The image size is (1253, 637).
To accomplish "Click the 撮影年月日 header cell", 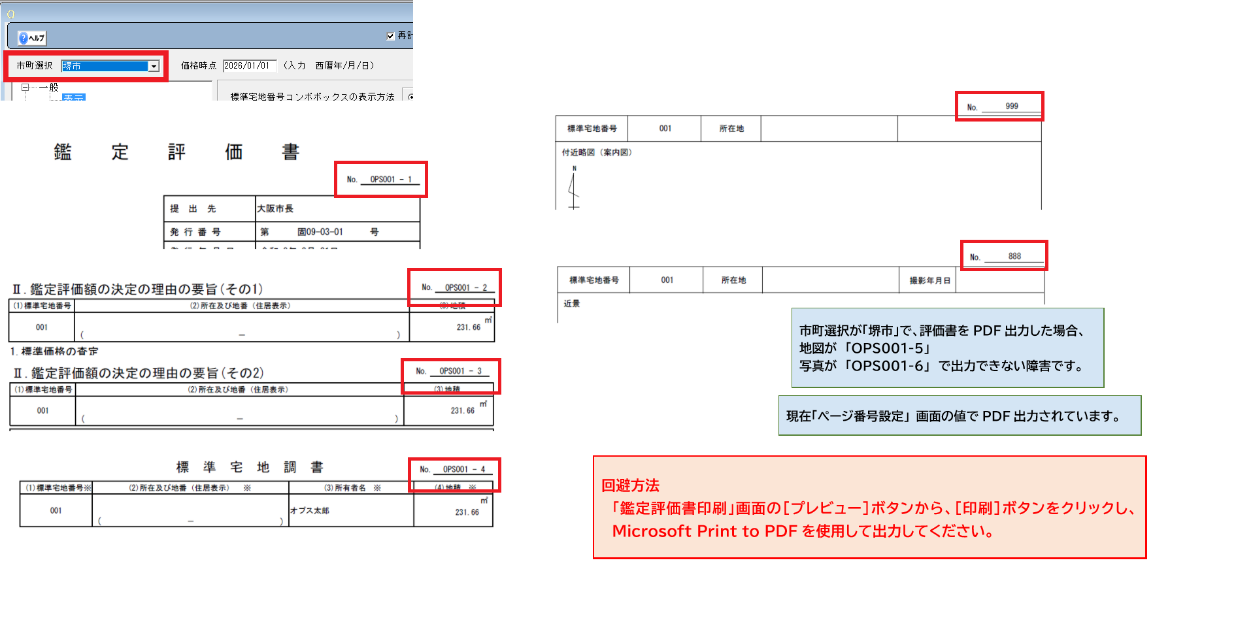I will (929, 280).
